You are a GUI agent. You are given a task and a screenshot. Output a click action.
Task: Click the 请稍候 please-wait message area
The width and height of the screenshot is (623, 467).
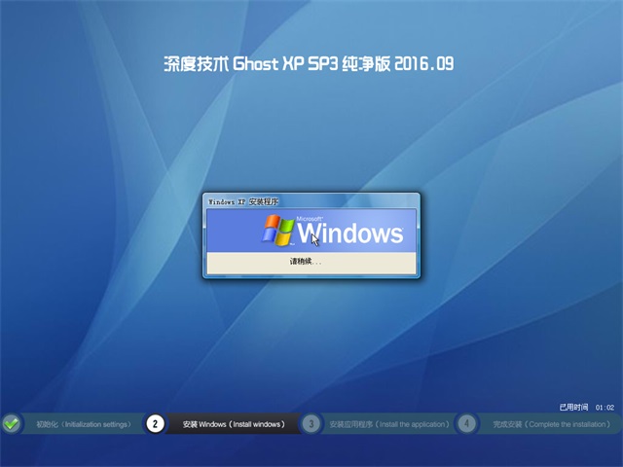pos(305,262)
